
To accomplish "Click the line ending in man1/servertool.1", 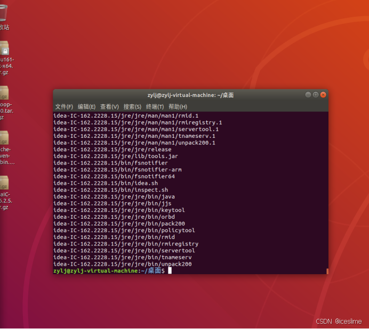I will pos(136,129).
